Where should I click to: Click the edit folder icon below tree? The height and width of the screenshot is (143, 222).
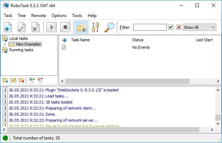13,80
